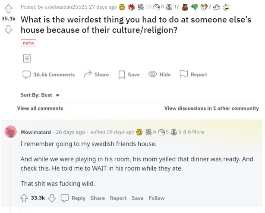This screenshot has width=265, height=213.
Task: Open Wowimatard's avatar profile picture
Action: coord(11,132)
